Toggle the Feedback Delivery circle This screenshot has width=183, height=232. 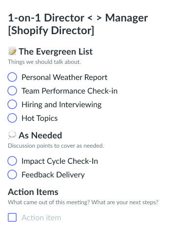[12, 174]
